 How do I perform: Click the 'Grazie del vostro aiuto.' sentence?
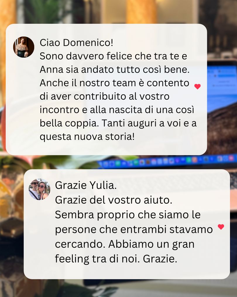point(114,200)
